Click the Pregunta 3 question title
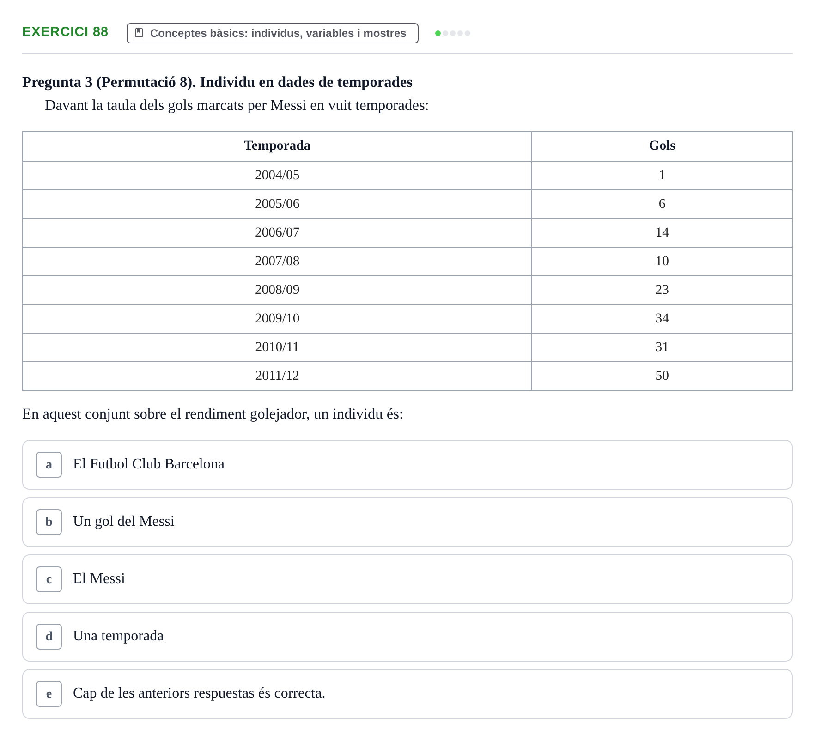Screen dimensions: 815x742 (217, 82)
